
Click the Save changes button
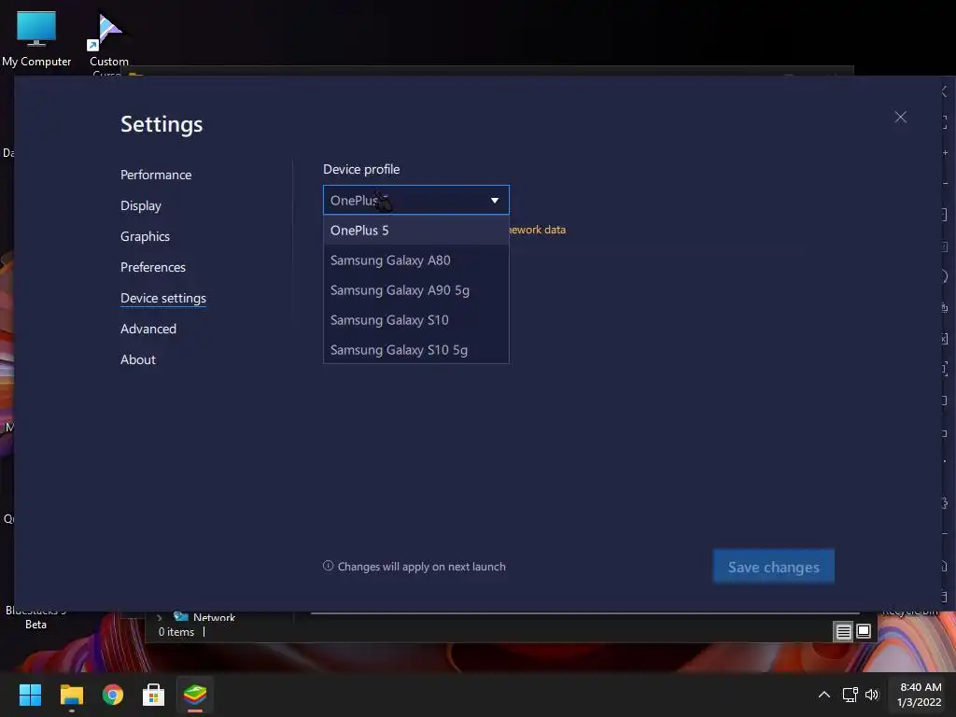[773, 567]
